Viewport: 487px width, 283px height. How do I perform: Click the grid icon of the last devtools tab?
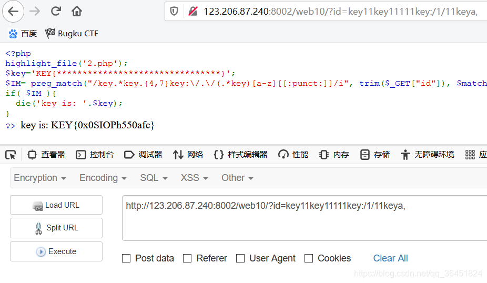tap(470, 155)
